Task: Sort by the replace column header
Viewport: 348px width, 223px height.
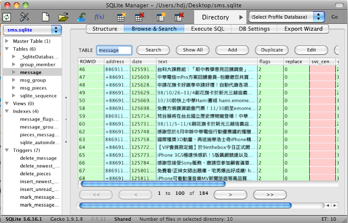Action: (x=296, y=62)
